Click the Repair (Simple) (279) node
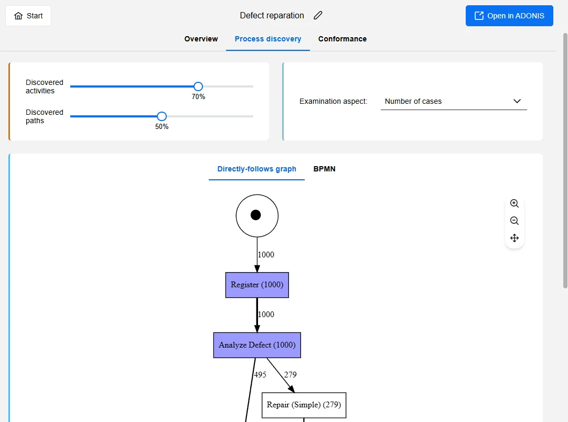 [x=304, y=405]
